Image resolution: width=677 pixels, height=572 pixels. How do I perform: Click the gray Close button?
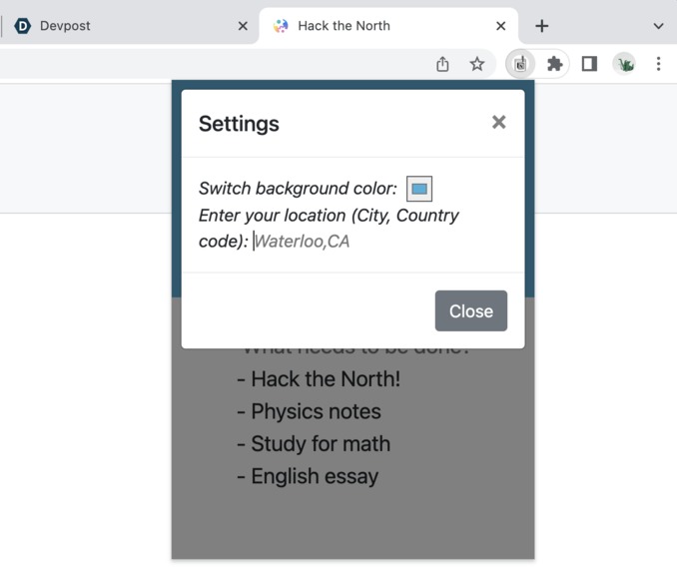click(471, 310)
